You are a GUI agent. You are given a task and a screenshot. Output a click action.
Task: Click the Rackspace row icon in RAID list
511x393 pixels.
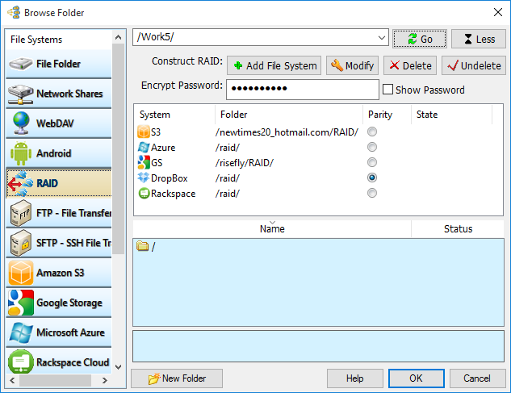point(144,193)
